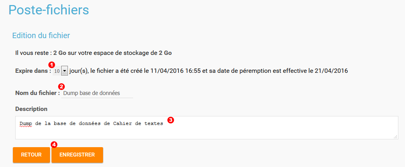
Task: Click the "Expire dans :" label
Action: [x=33, y=71]
